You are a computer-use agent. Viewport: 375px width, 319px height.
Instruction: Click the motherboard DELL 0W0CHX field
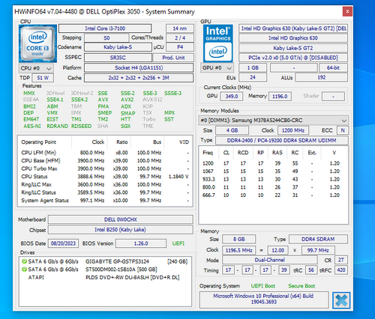click(x=121, y=219)
